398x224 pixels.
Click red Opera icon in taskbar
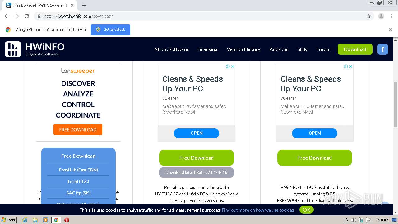67,220
